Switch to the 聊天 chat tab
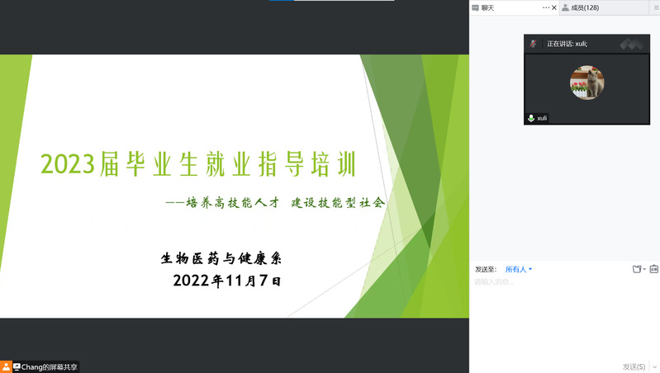This screenshot has height=373, width=660. [491, 7]
